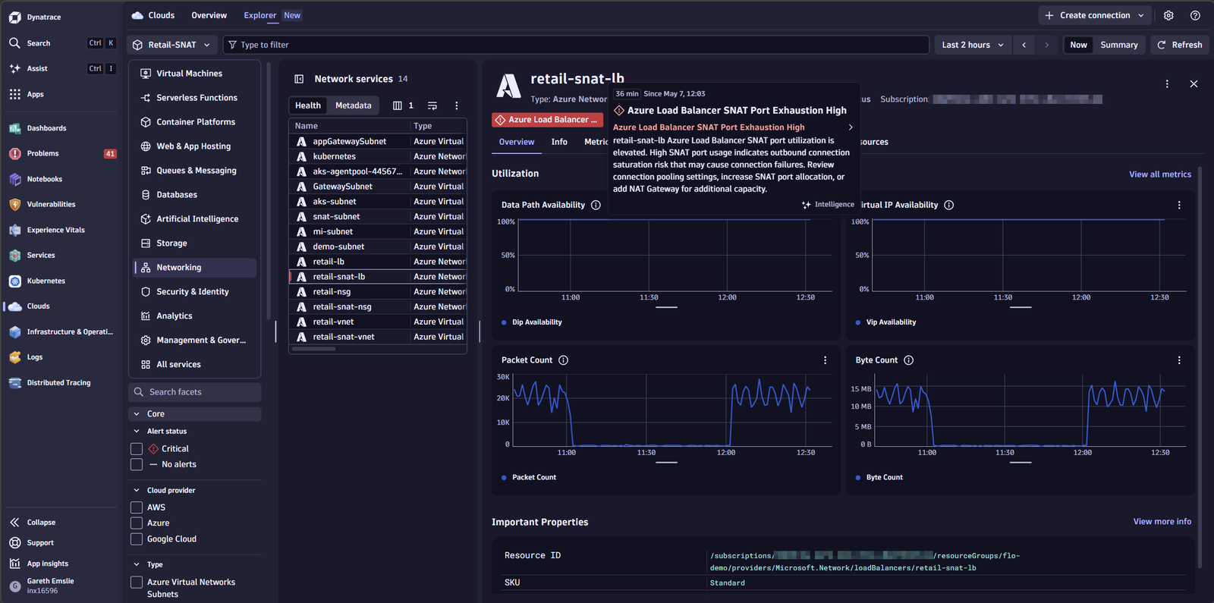The image size is (1214, 603).
Task: Open settings gear in top bar
Action: pyautogui.click(x=1168, y=15)
